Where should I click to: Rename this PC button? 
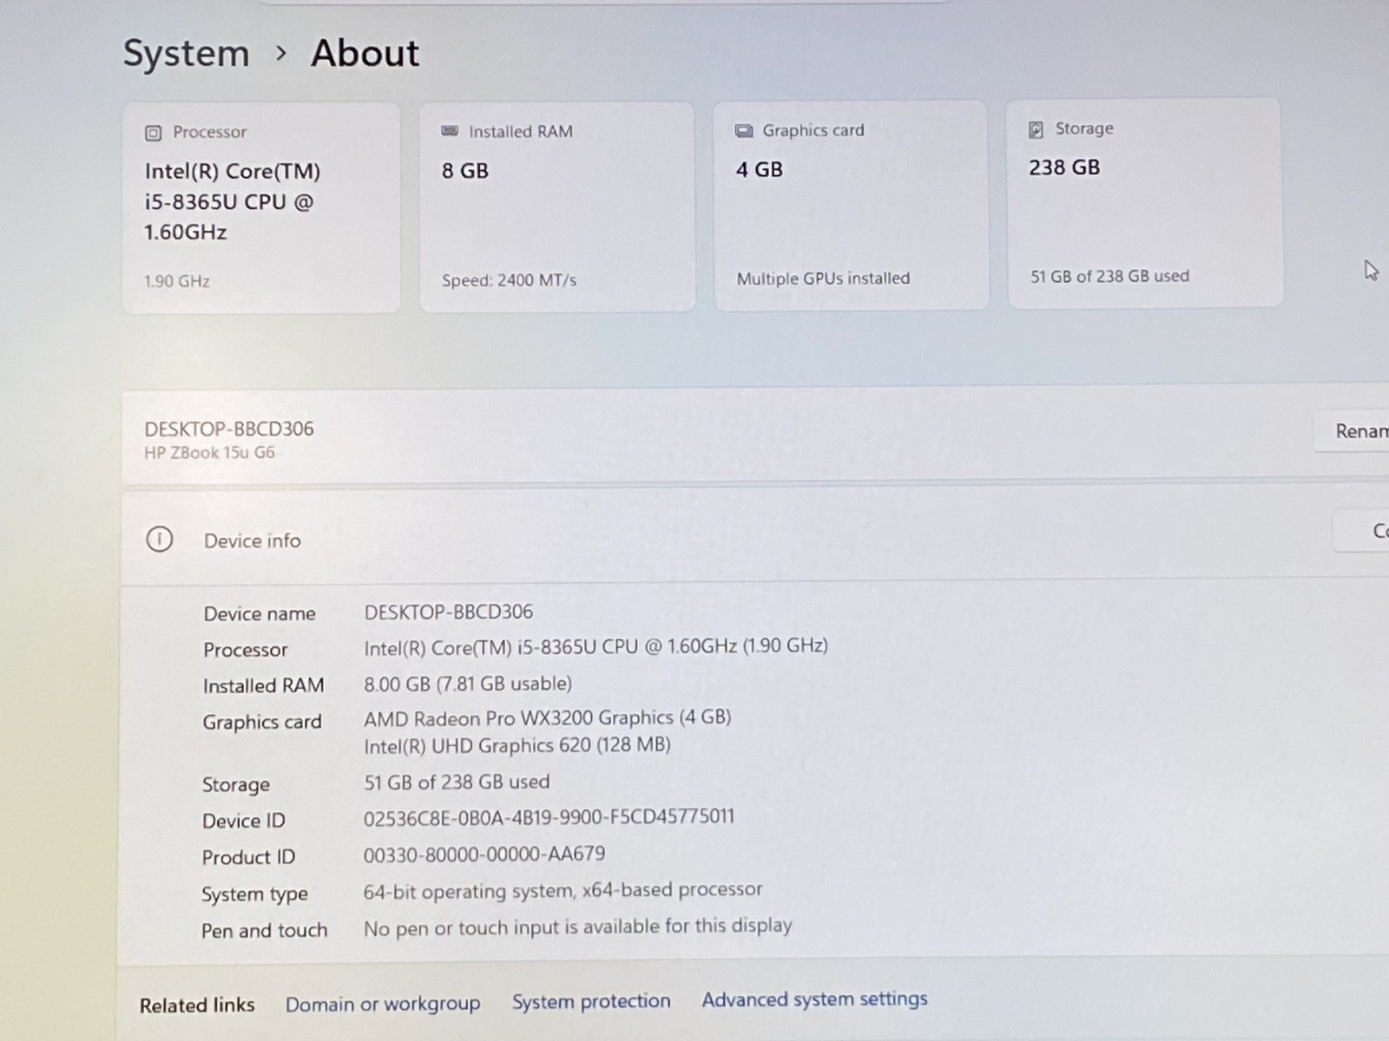coord(1352,430)
